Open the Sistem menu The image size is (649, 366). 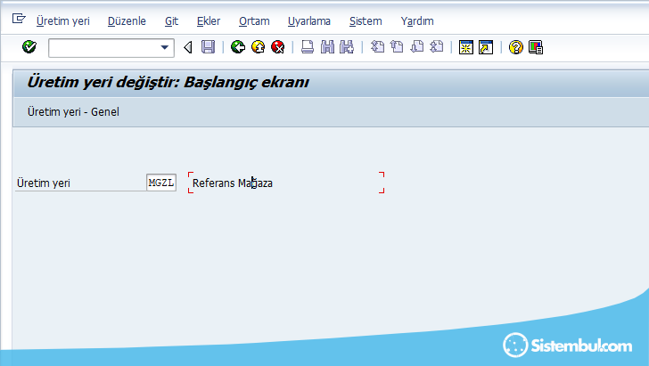pyautogui.click(x=366, y=21)
